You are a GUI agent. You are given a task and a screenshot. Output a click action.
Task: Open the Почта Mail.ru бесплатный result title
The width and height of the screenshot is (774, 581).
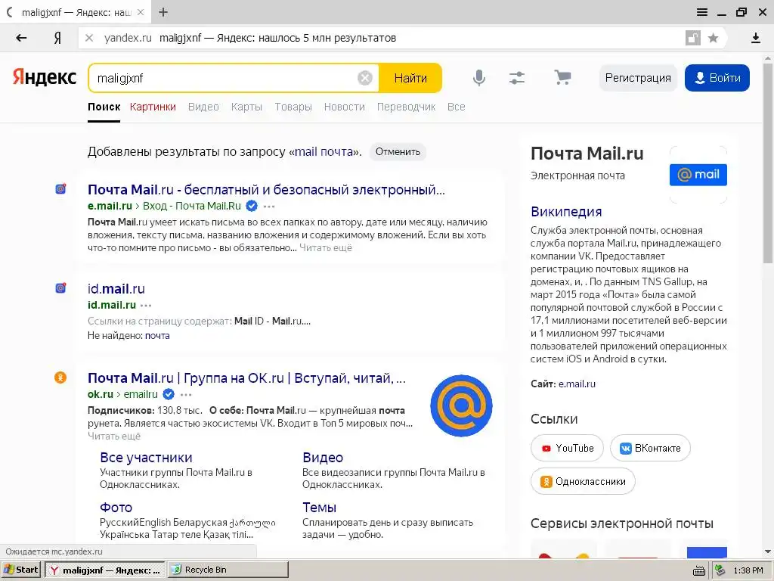pos(266,190)
